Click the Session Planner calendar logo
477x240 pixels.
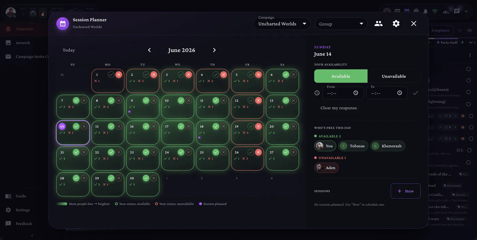(x=63, y=24)
